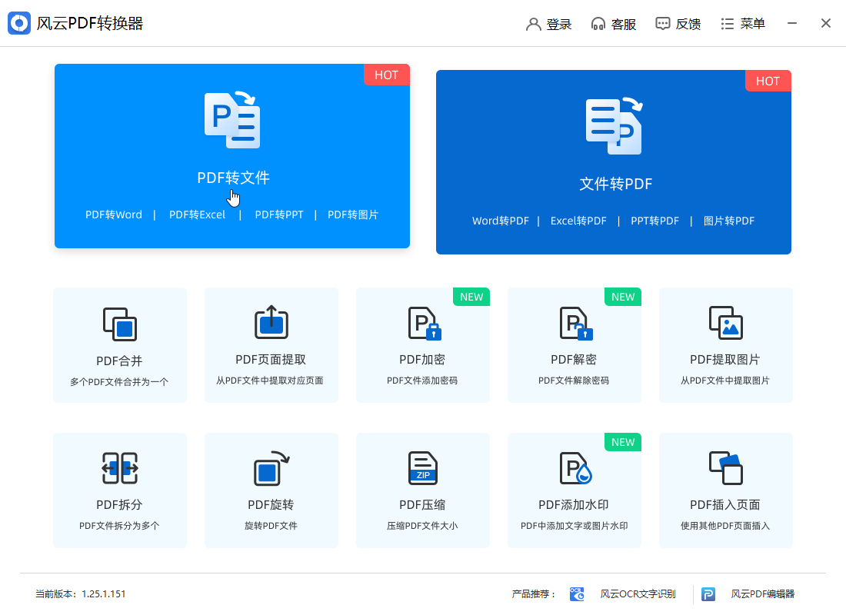Choose PPT转PDF conversion
Screen dimensions: 846x615
click(655, 221)
